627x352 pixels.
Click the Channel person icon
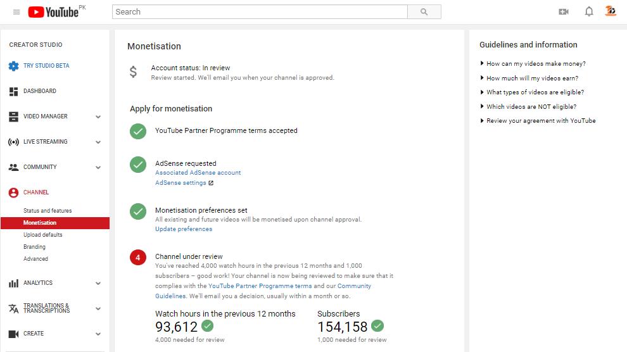coord(13,192)
